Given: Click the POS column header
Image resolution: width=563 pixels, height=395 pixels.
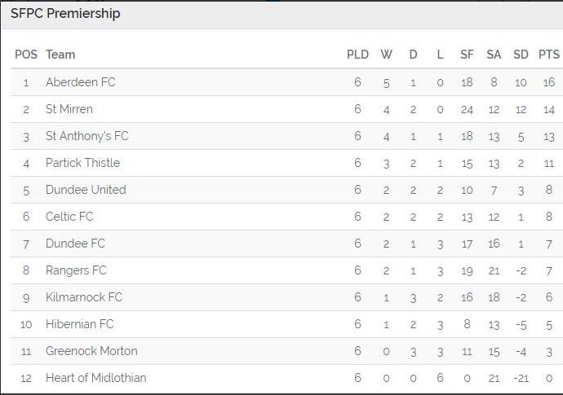Looking at the screenshot, I should (x=26, y=55).
